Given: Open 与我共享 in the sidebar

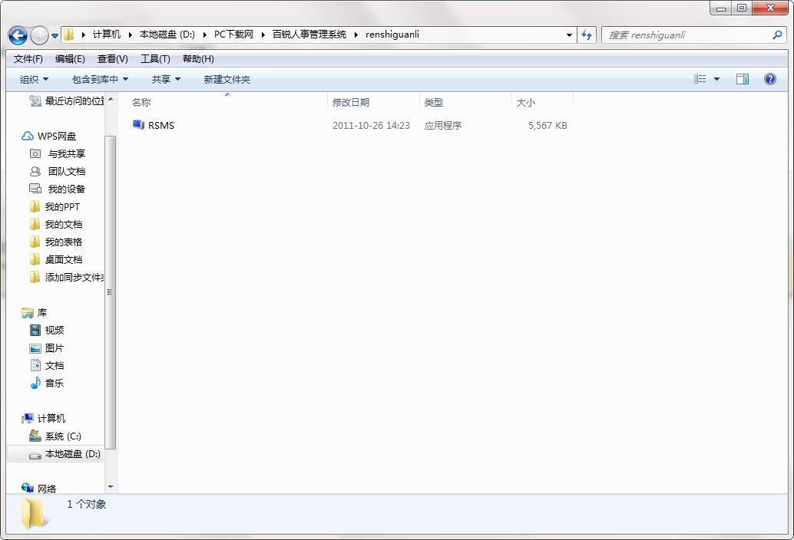Looking at the screenshot, I should [x=58, y=153].
